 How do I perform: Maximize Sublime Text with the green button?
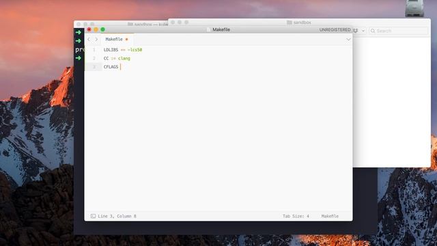(x=102, y=29)
